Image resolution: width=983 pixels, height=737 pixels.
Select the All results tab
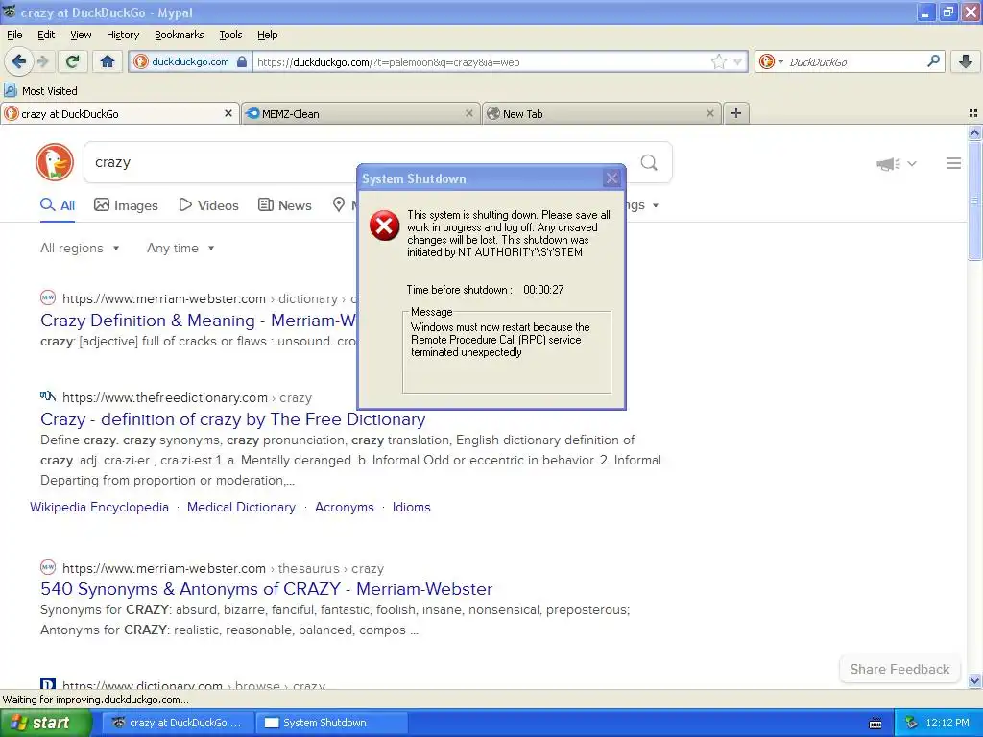click(58, 205)
